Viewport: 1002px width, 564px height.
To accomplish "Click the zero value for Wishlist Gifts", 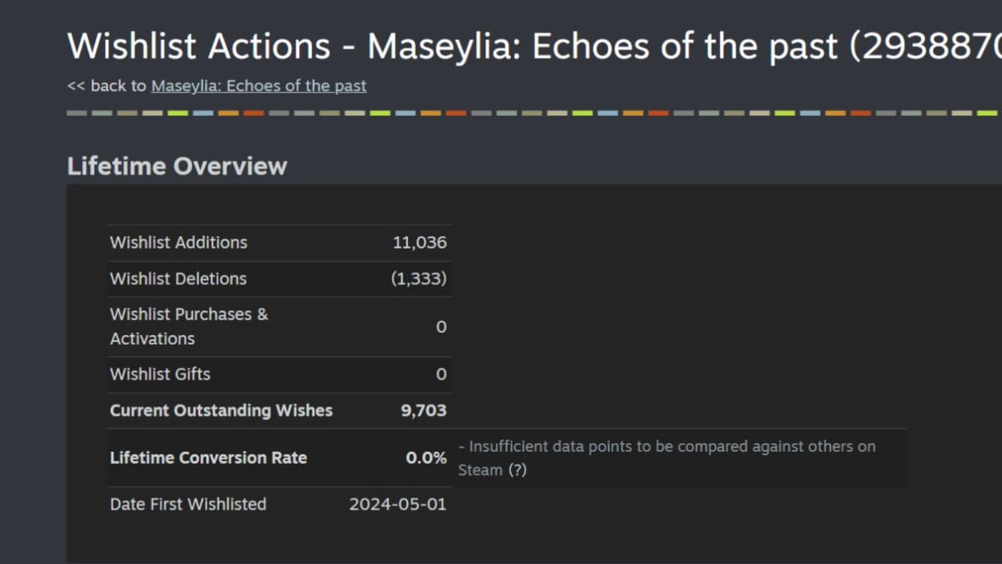I will (442, 374).
